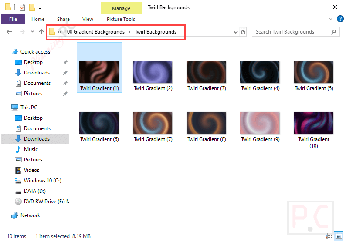The height and width of the screenshot is (242, 346).
Task: Open the Recent locations dropdown
Action: (32, 31)
